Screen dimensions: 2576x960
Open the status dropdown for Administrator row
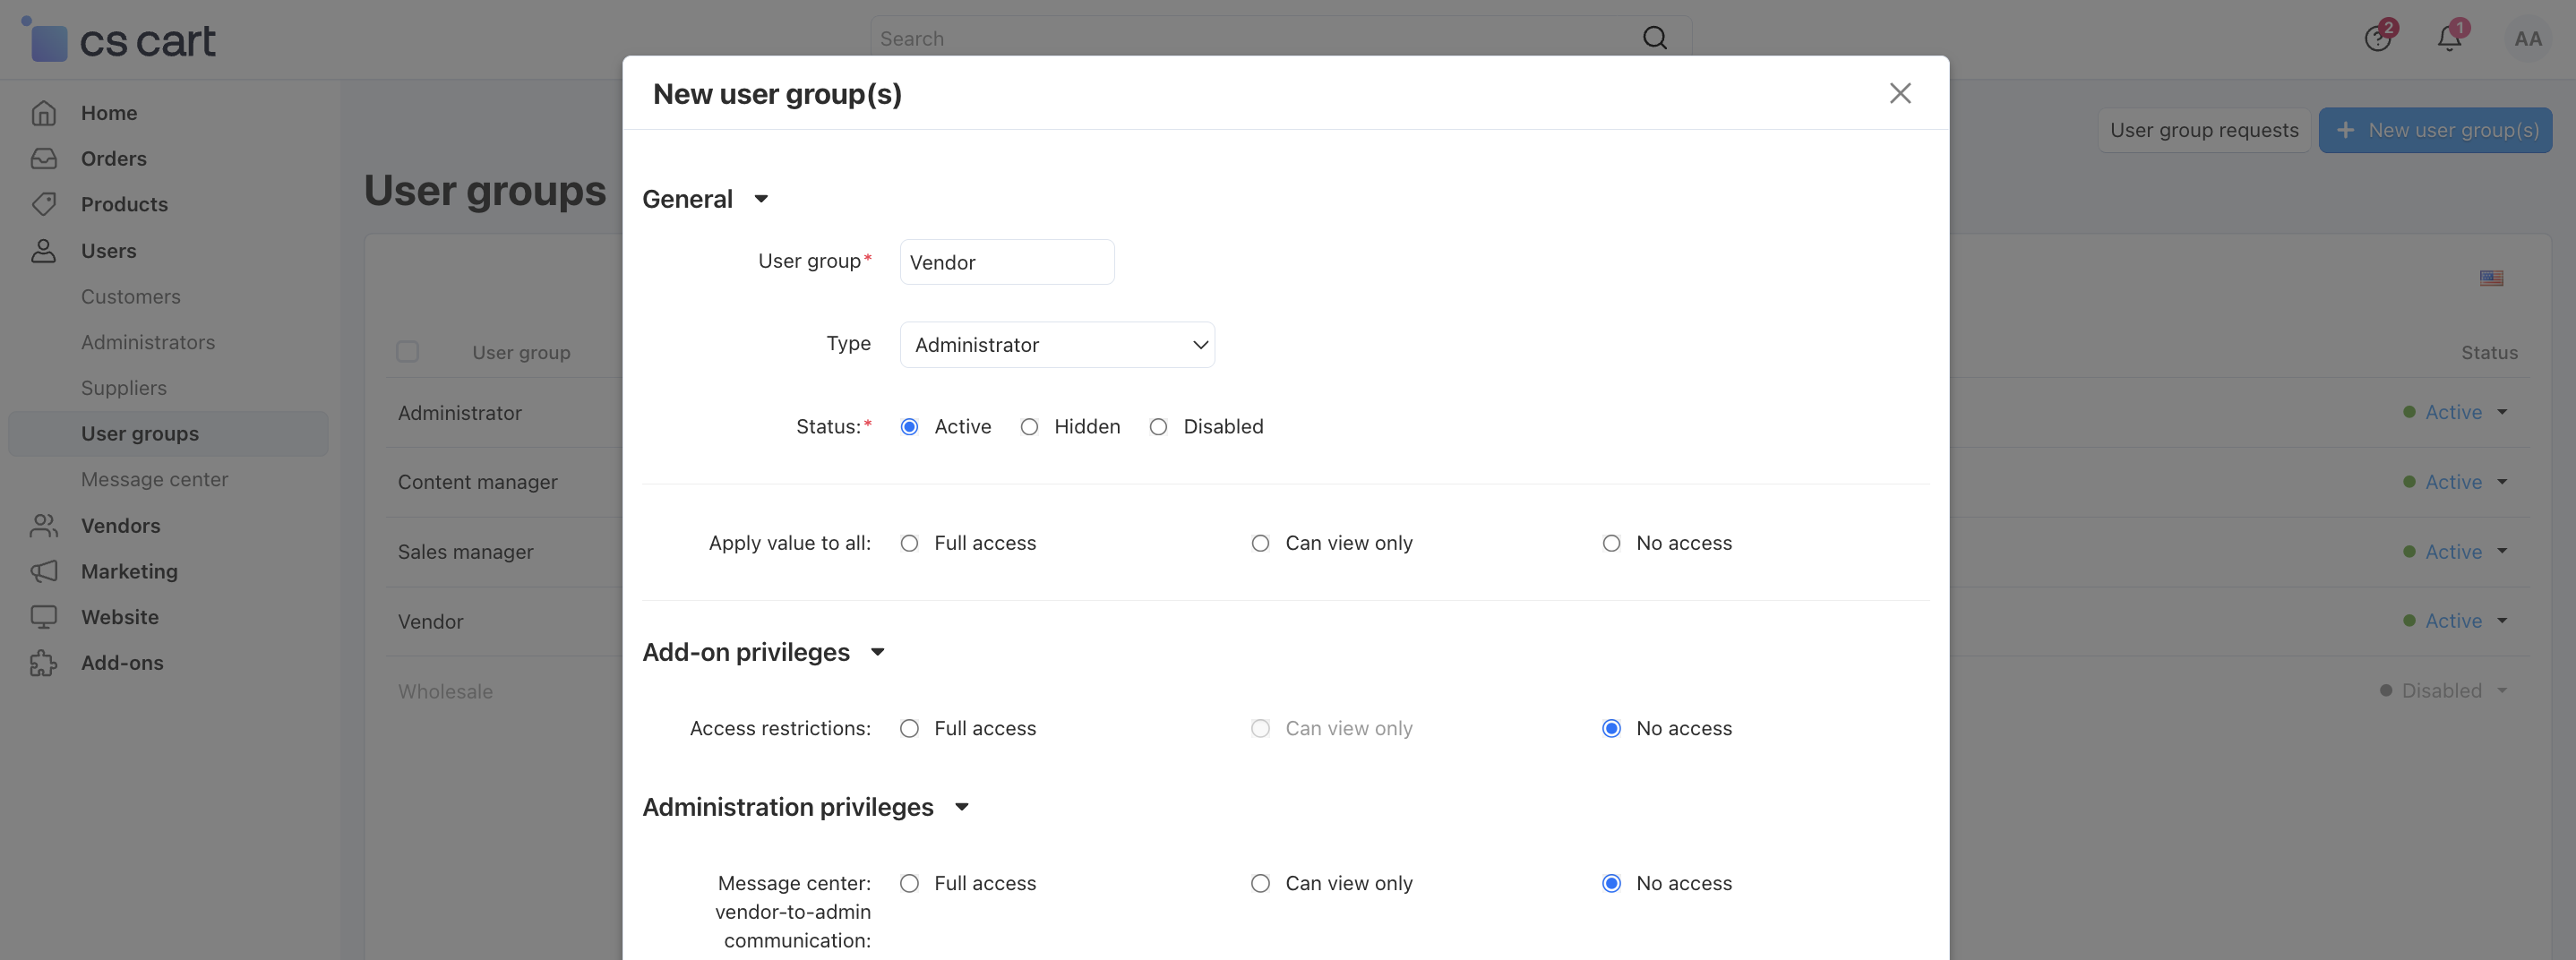click(x=2456, y=412)
